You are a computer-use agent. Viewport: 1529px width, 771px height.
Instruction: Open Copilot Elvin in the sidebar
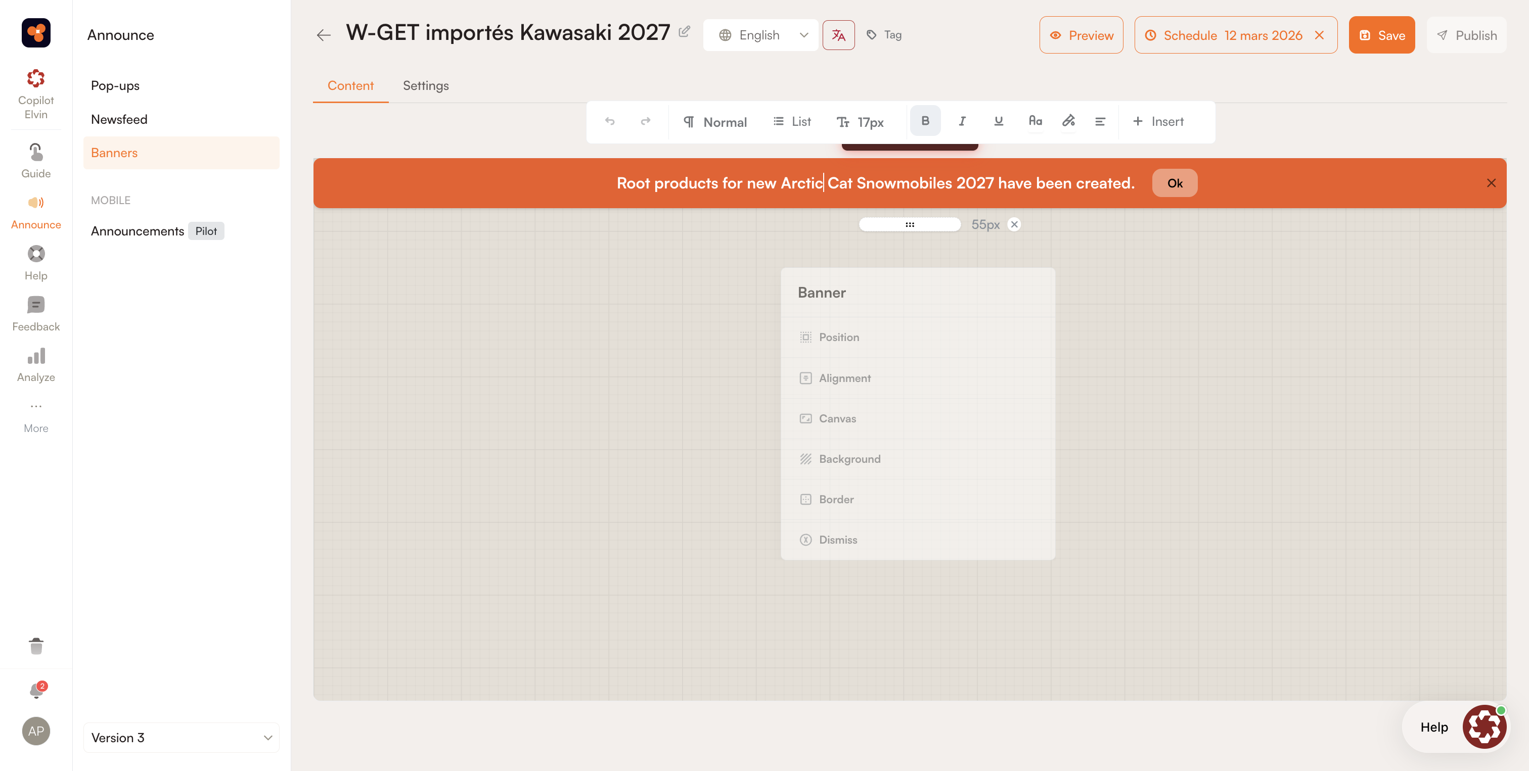35,94
